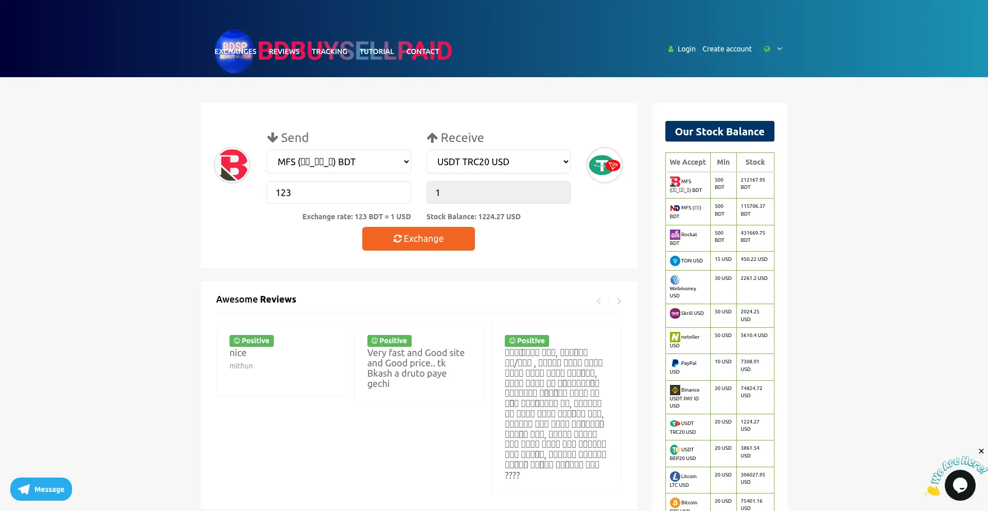988x511 pixels.
Task: Click the Login link
Action: click(x=686, y=49)
